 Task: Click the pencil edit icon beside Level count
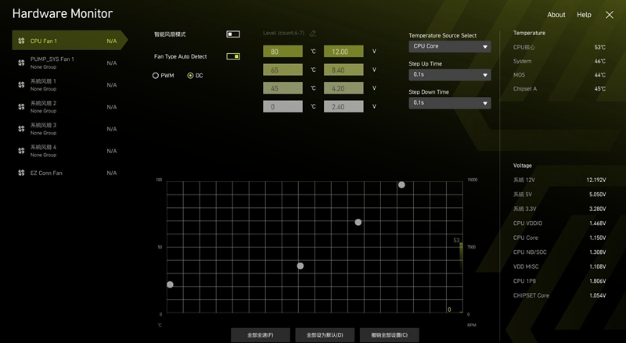click(313, 34)
